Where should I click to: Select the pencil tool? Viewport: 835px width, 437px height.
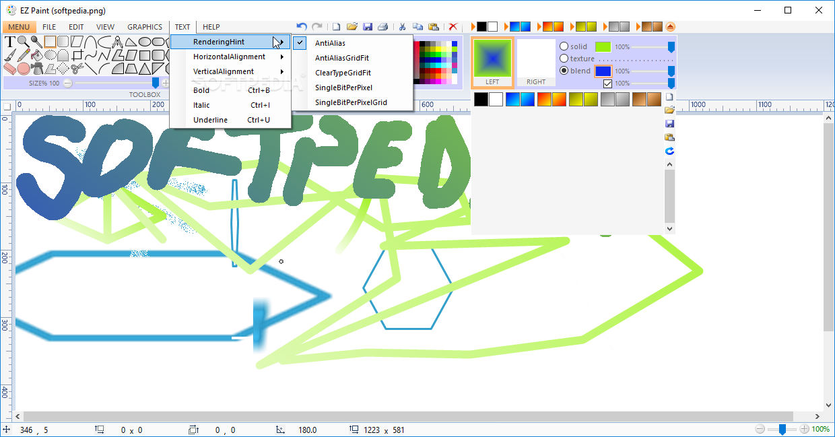click(x=24, y=55)
